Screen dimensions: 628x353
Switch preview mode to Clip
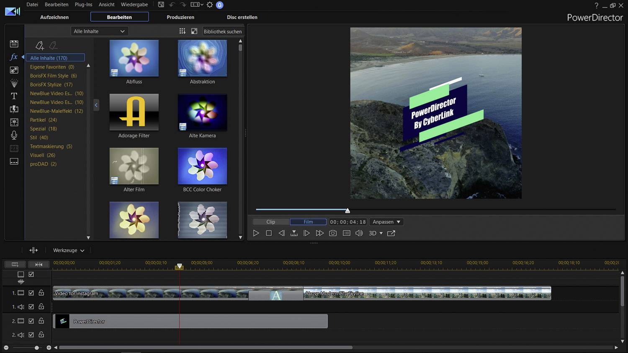pyautogui.click(x=270, y=222)
